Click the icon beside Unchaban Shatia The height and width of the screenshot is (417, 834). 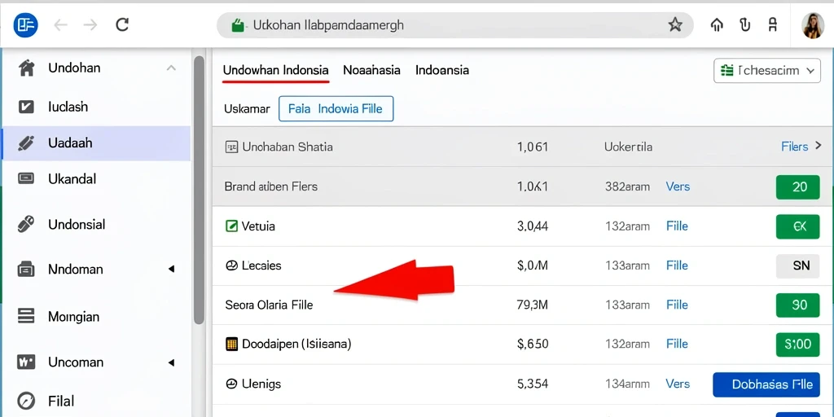231,147
